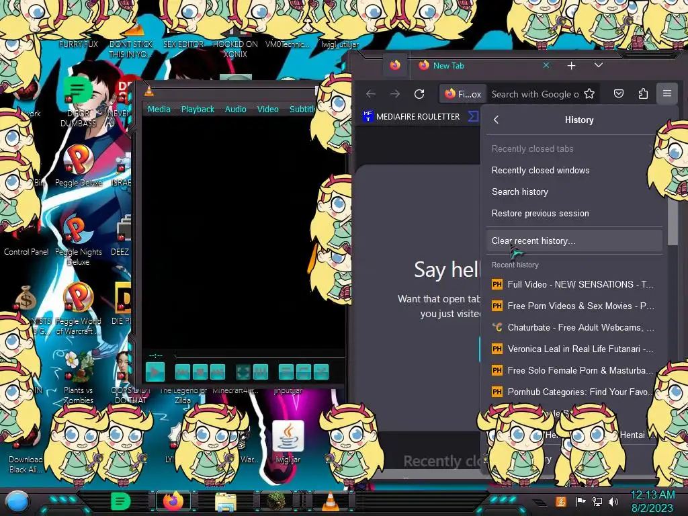Screen dimensions: 688x516
Task: Open the VLC Audio menu
Action: point(236,110)
